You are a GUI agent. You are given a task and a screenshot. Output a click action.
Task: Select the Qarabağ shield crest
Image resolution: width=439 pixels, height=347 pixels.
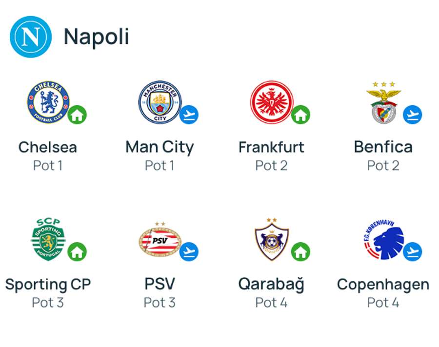tap(272, 240)
